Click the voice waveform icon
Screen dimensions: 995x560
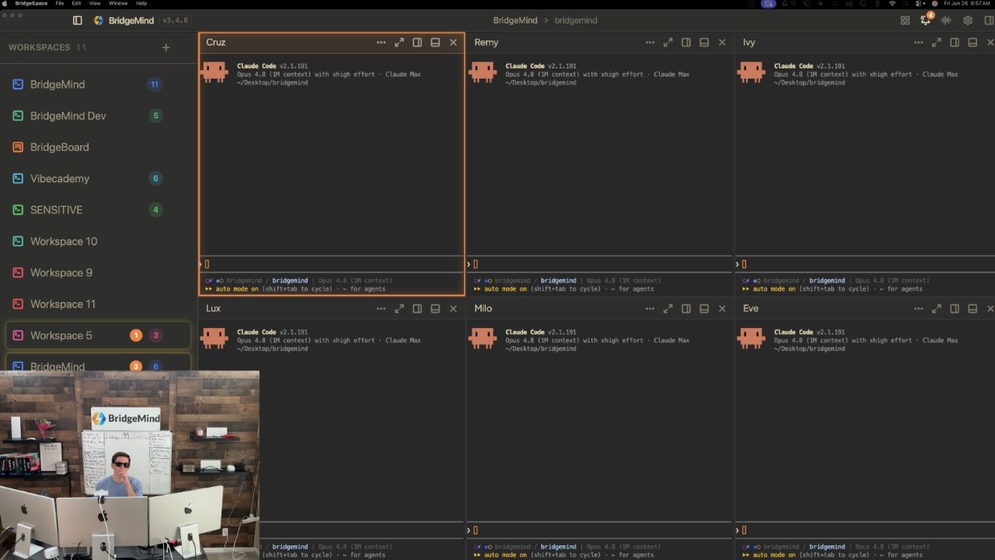[946, 20]
